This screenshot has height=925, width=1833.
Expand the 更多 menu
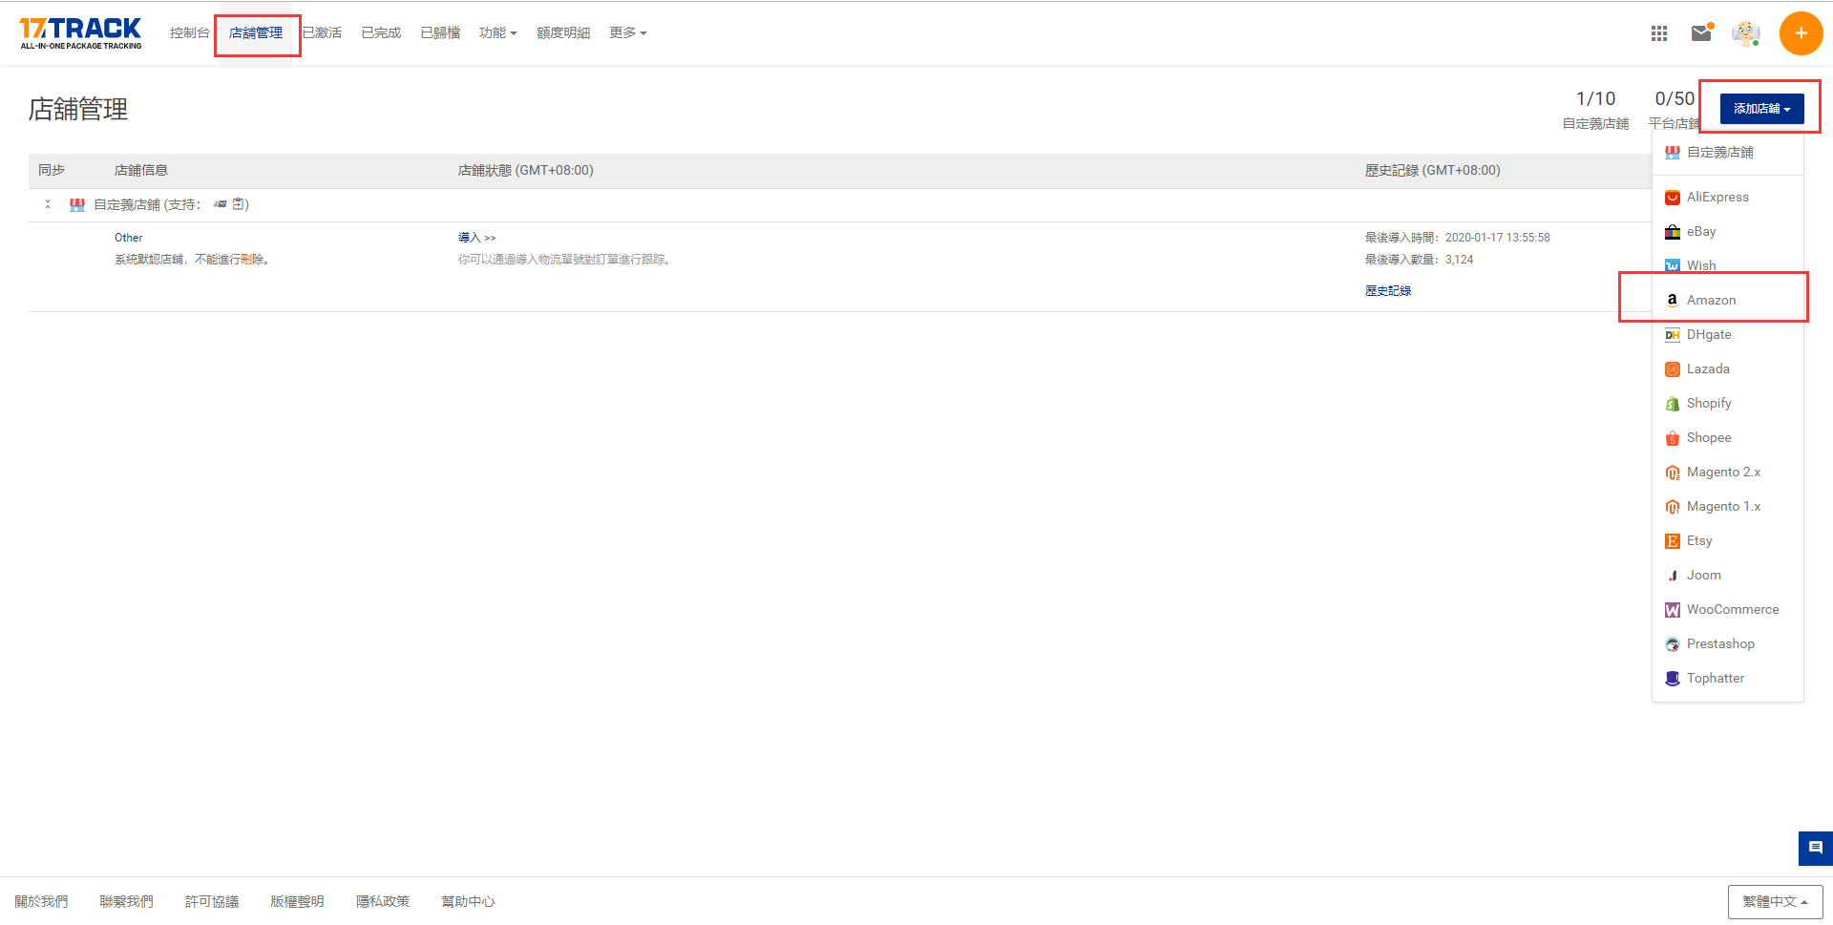pos(628,32)
